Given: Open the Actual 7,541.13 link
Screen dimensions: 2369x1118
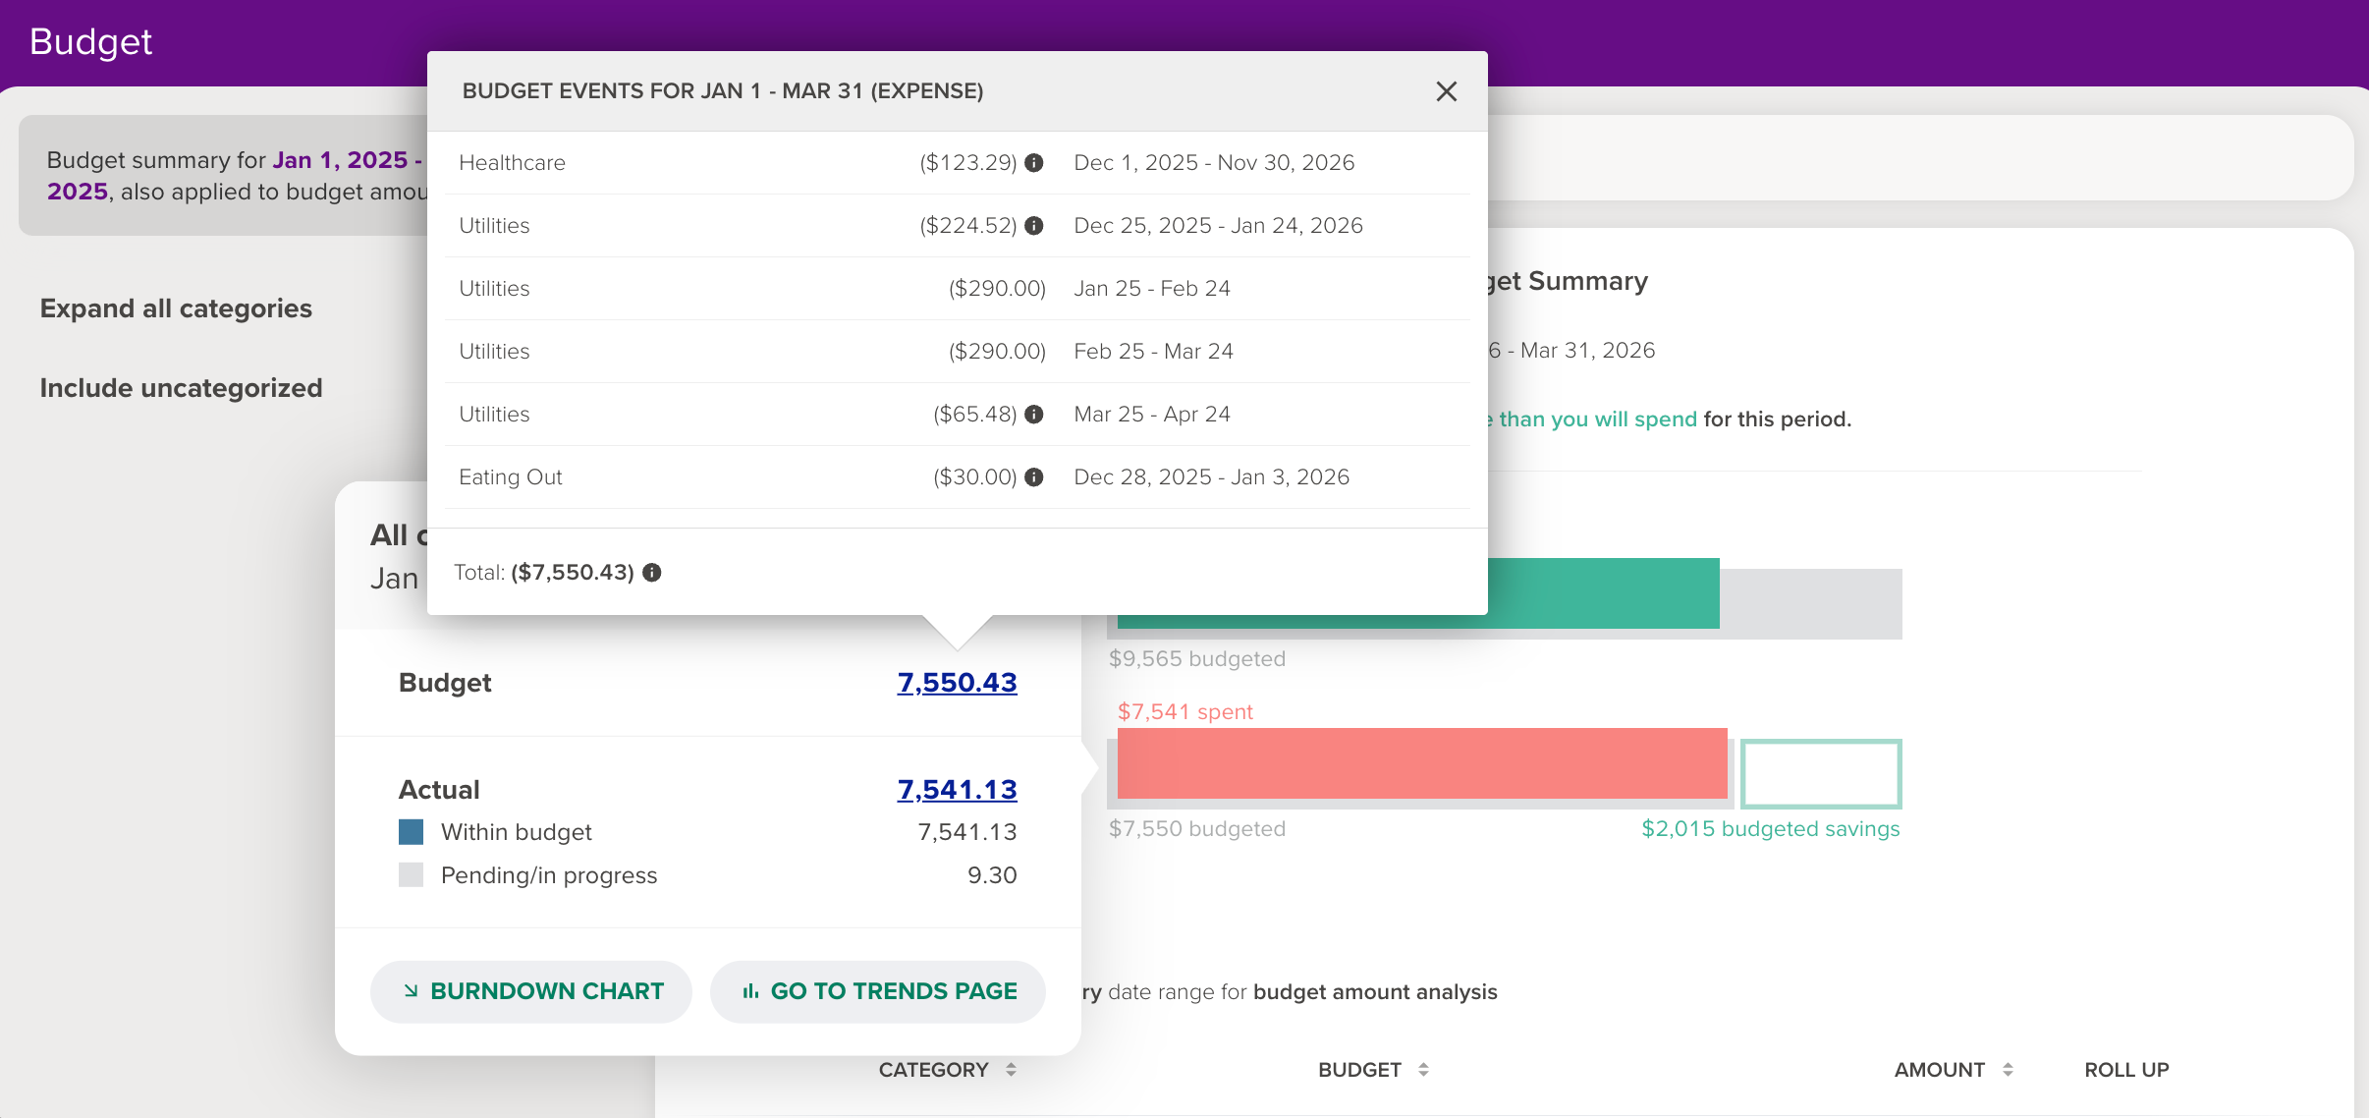Looking at the screenshot, I should (957, 790).
